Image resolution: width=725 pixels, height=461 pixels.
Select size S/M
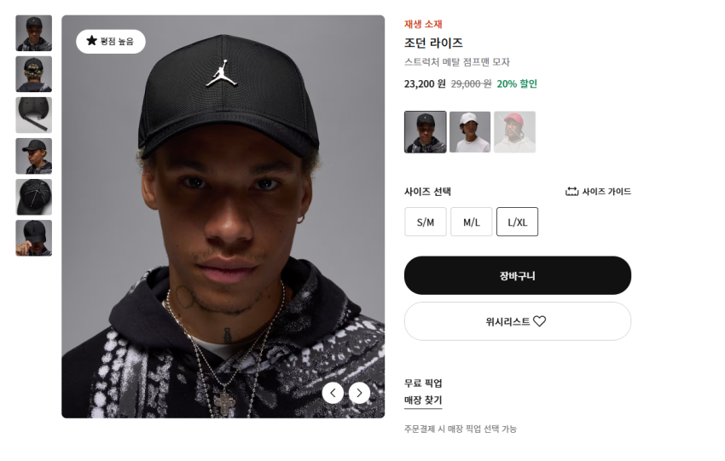tap(426, 222)
